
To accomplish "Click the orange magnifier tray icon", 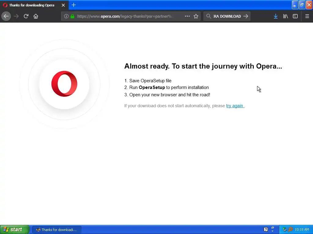I will pos(290,229).
